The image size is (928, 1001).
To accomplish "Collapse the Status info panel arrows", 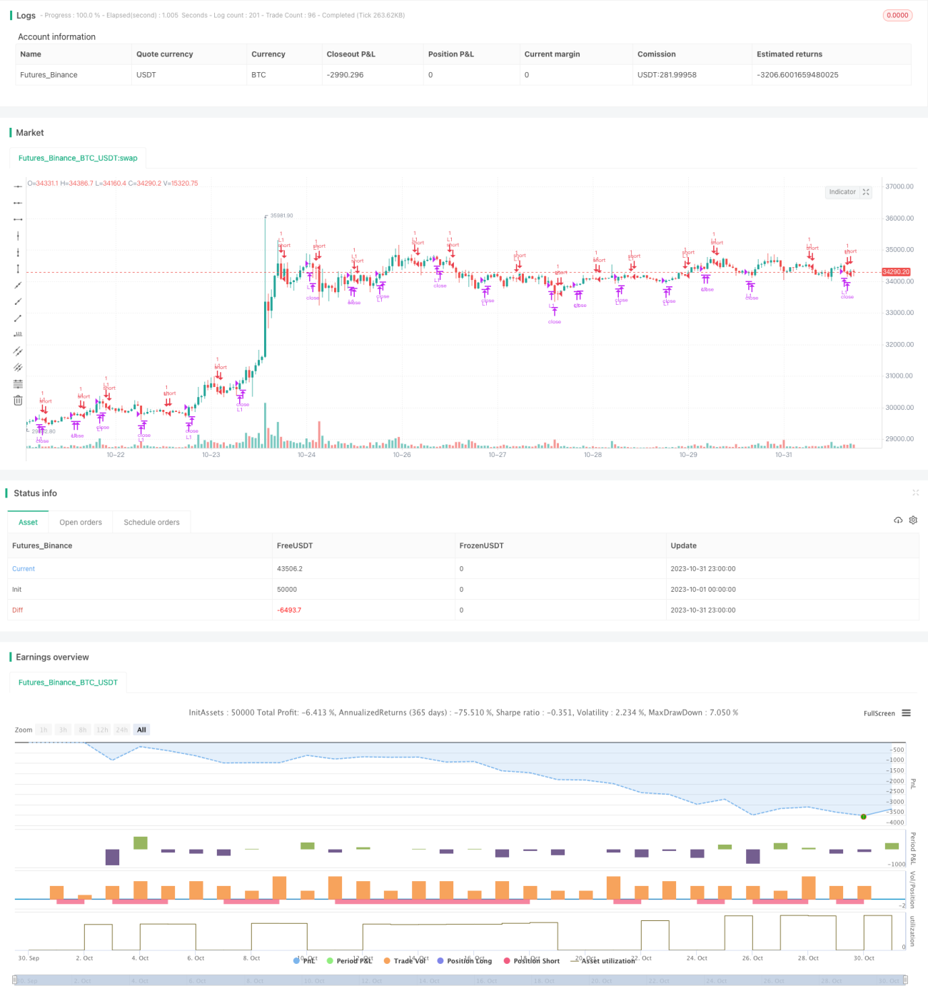I will [916, 493].
